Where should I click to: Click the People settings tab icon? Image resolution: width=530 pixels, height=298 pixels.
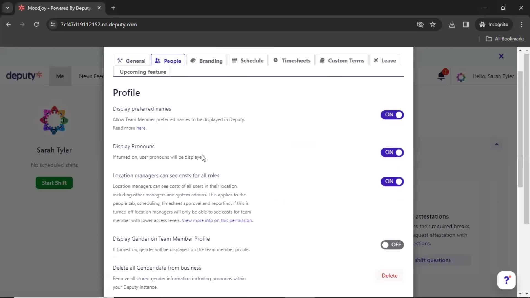(x=158, y=60)
